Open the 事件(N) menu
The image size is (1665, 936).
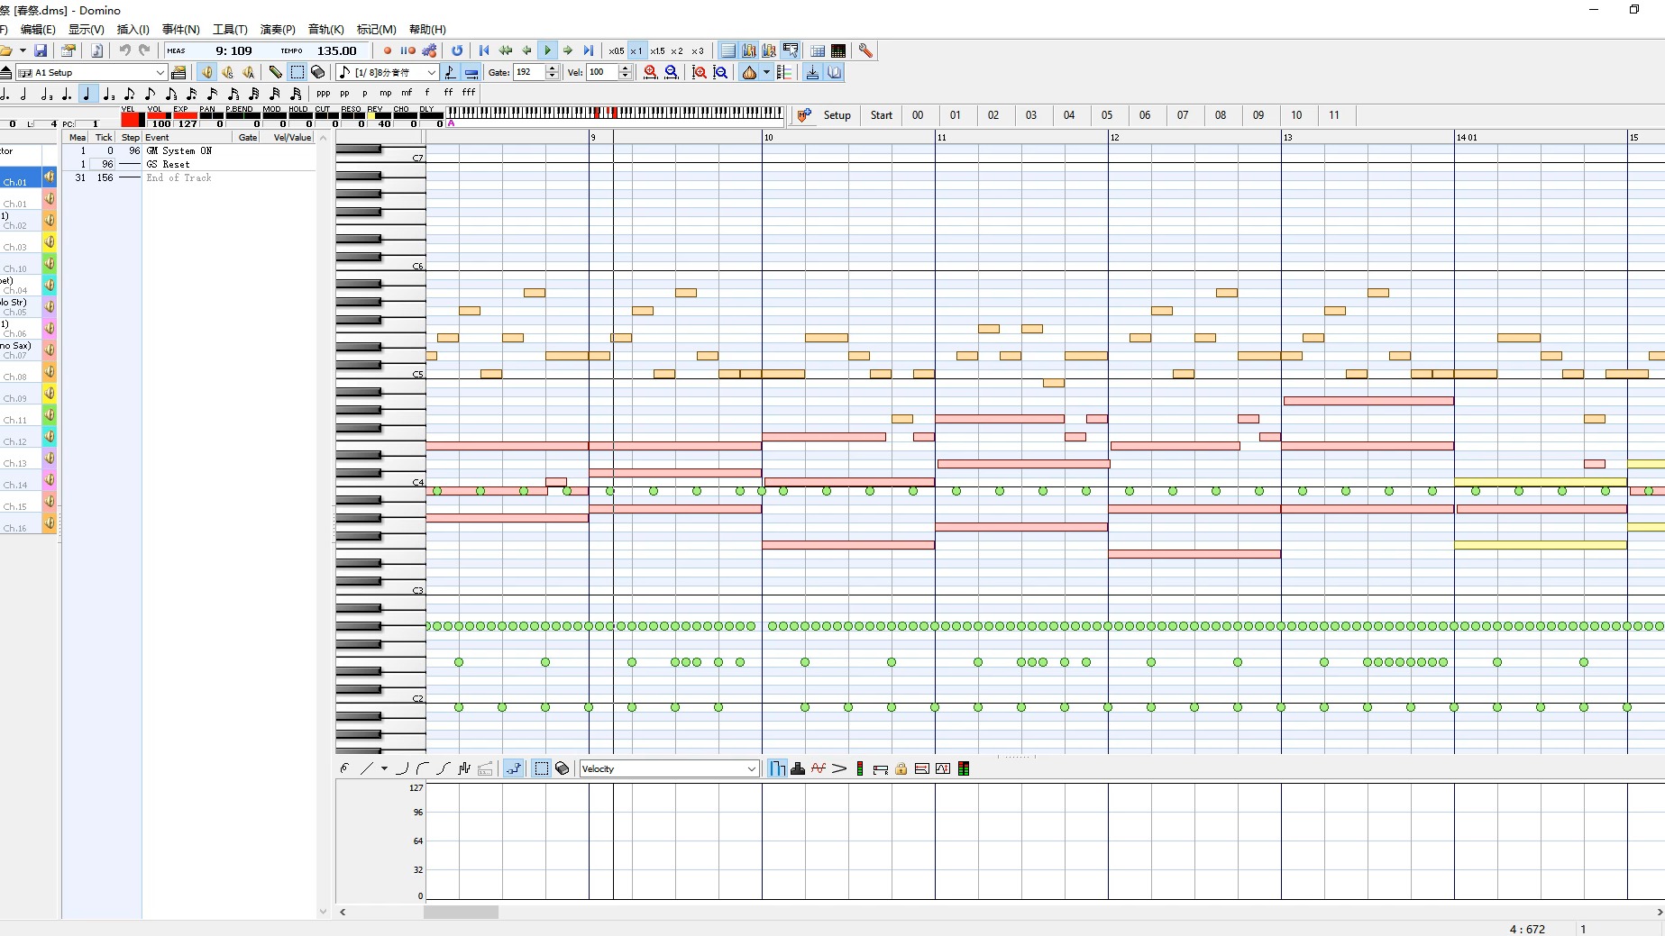coord(181,30)
